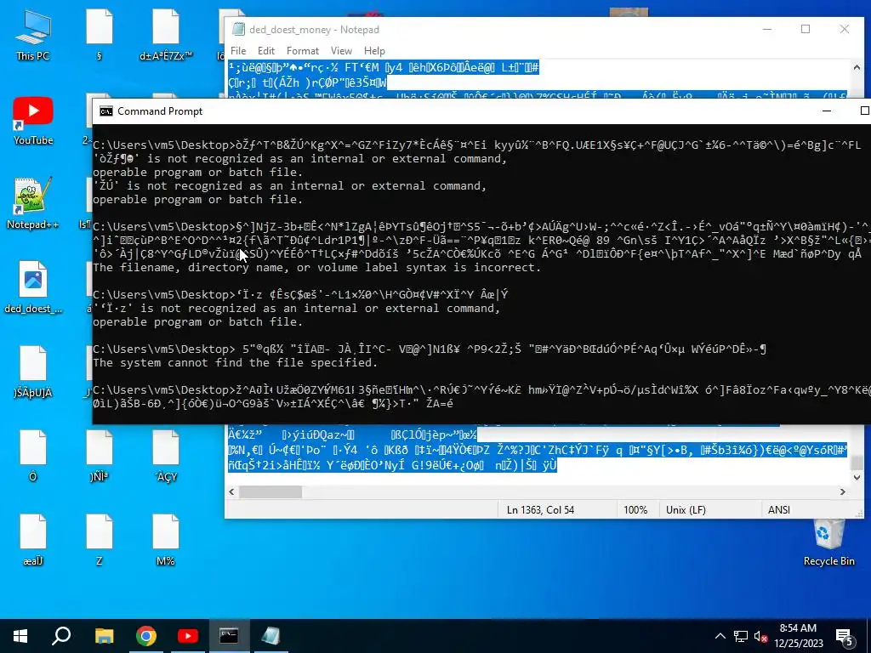Image resolution: width=871 pixels, height=653 pixels.
Task: Open the YouTube desktop shortcut
Action: [x=33, y=121]
